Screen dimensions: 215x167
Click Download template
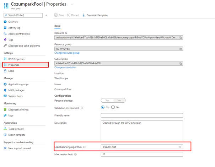coord(95,15)
